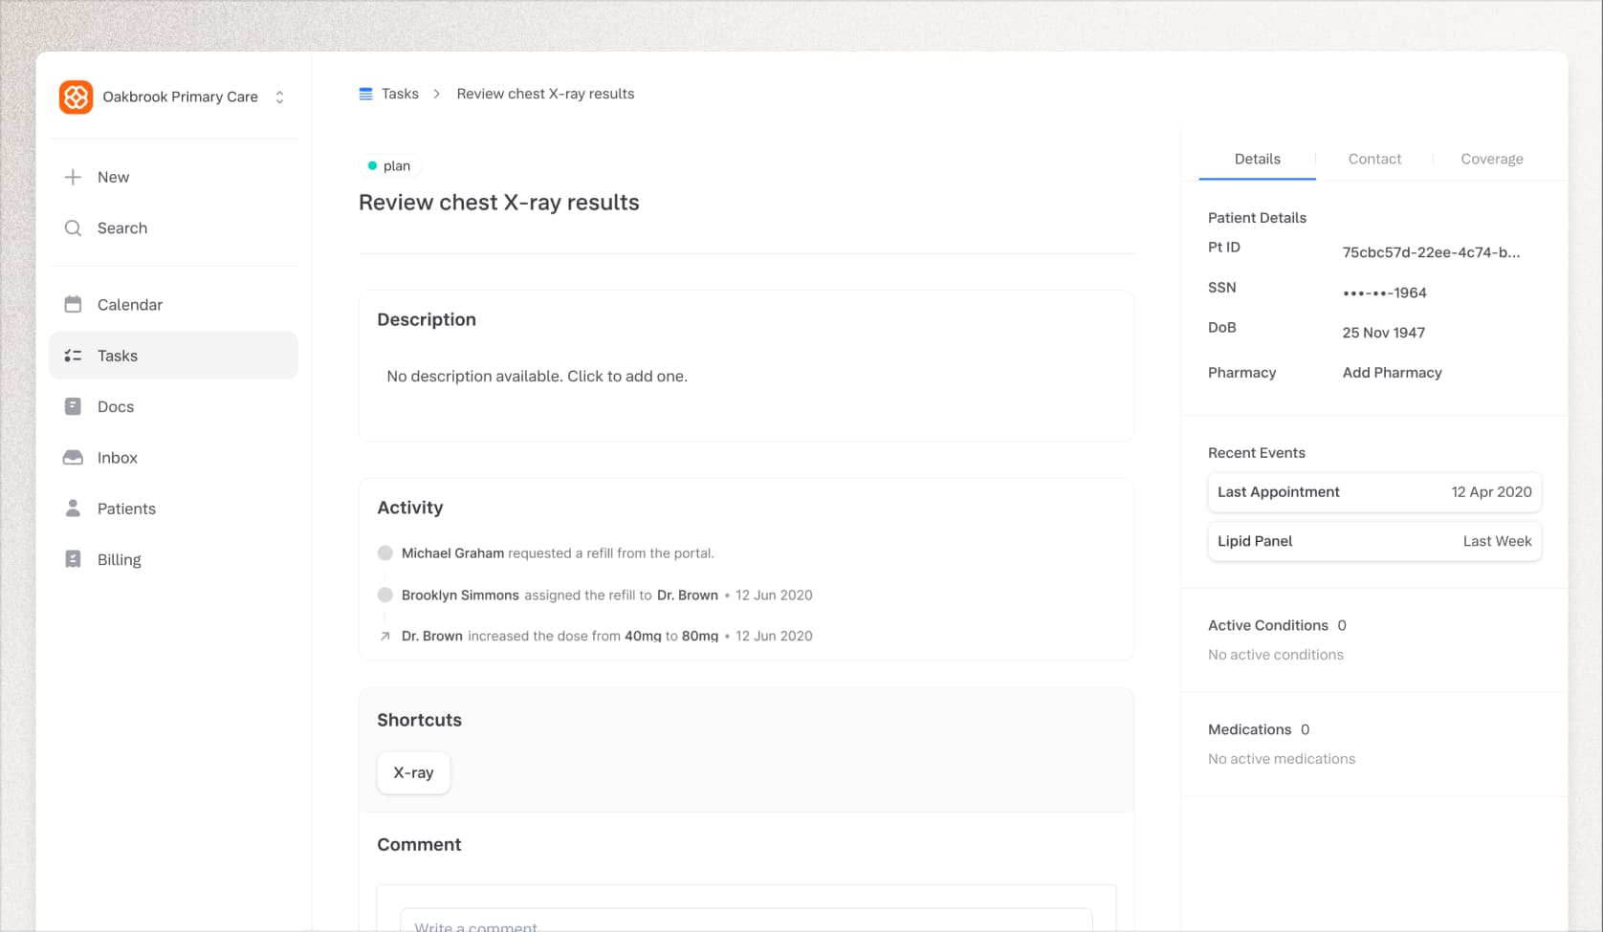Click the Last Appointment event row

[x=1373, y=491]
